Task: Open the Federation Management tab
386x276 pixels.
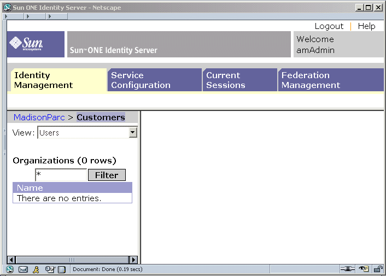Action: 331,80
